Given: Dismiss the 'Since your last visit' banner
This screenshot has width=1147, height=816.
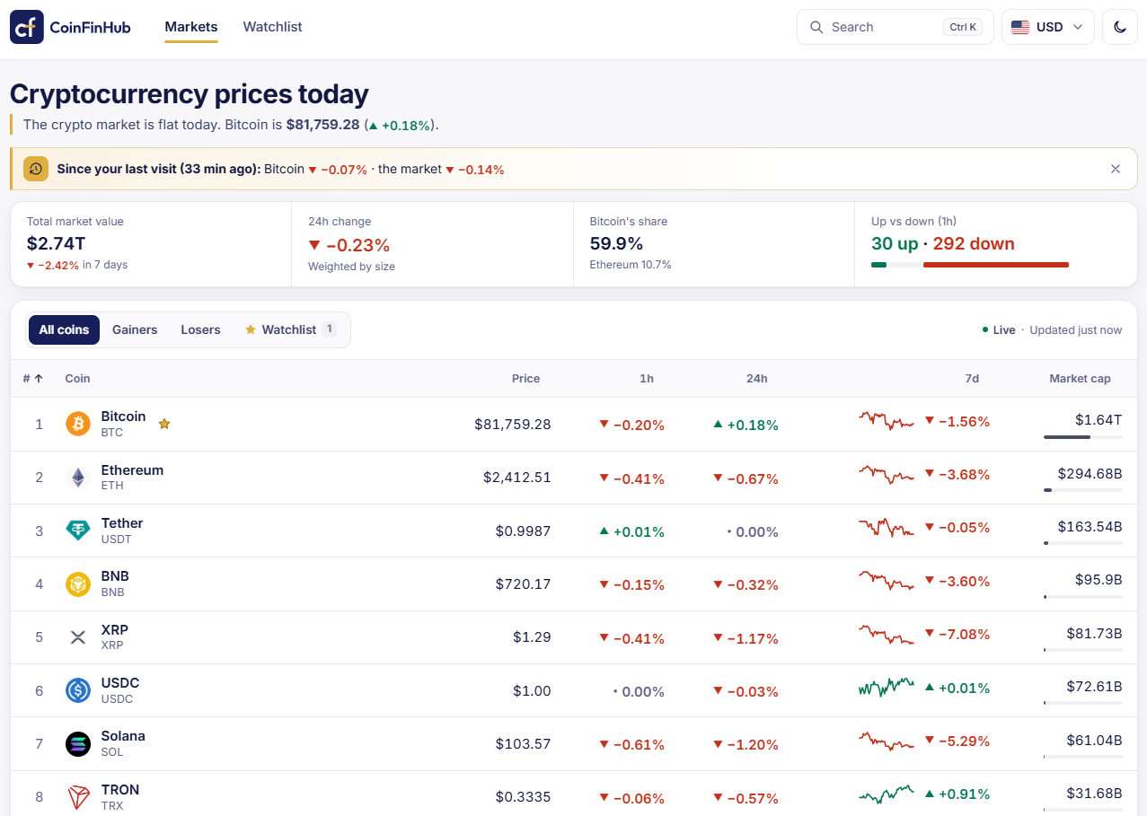Looking at the screenshot, I should click(1116, 169).
